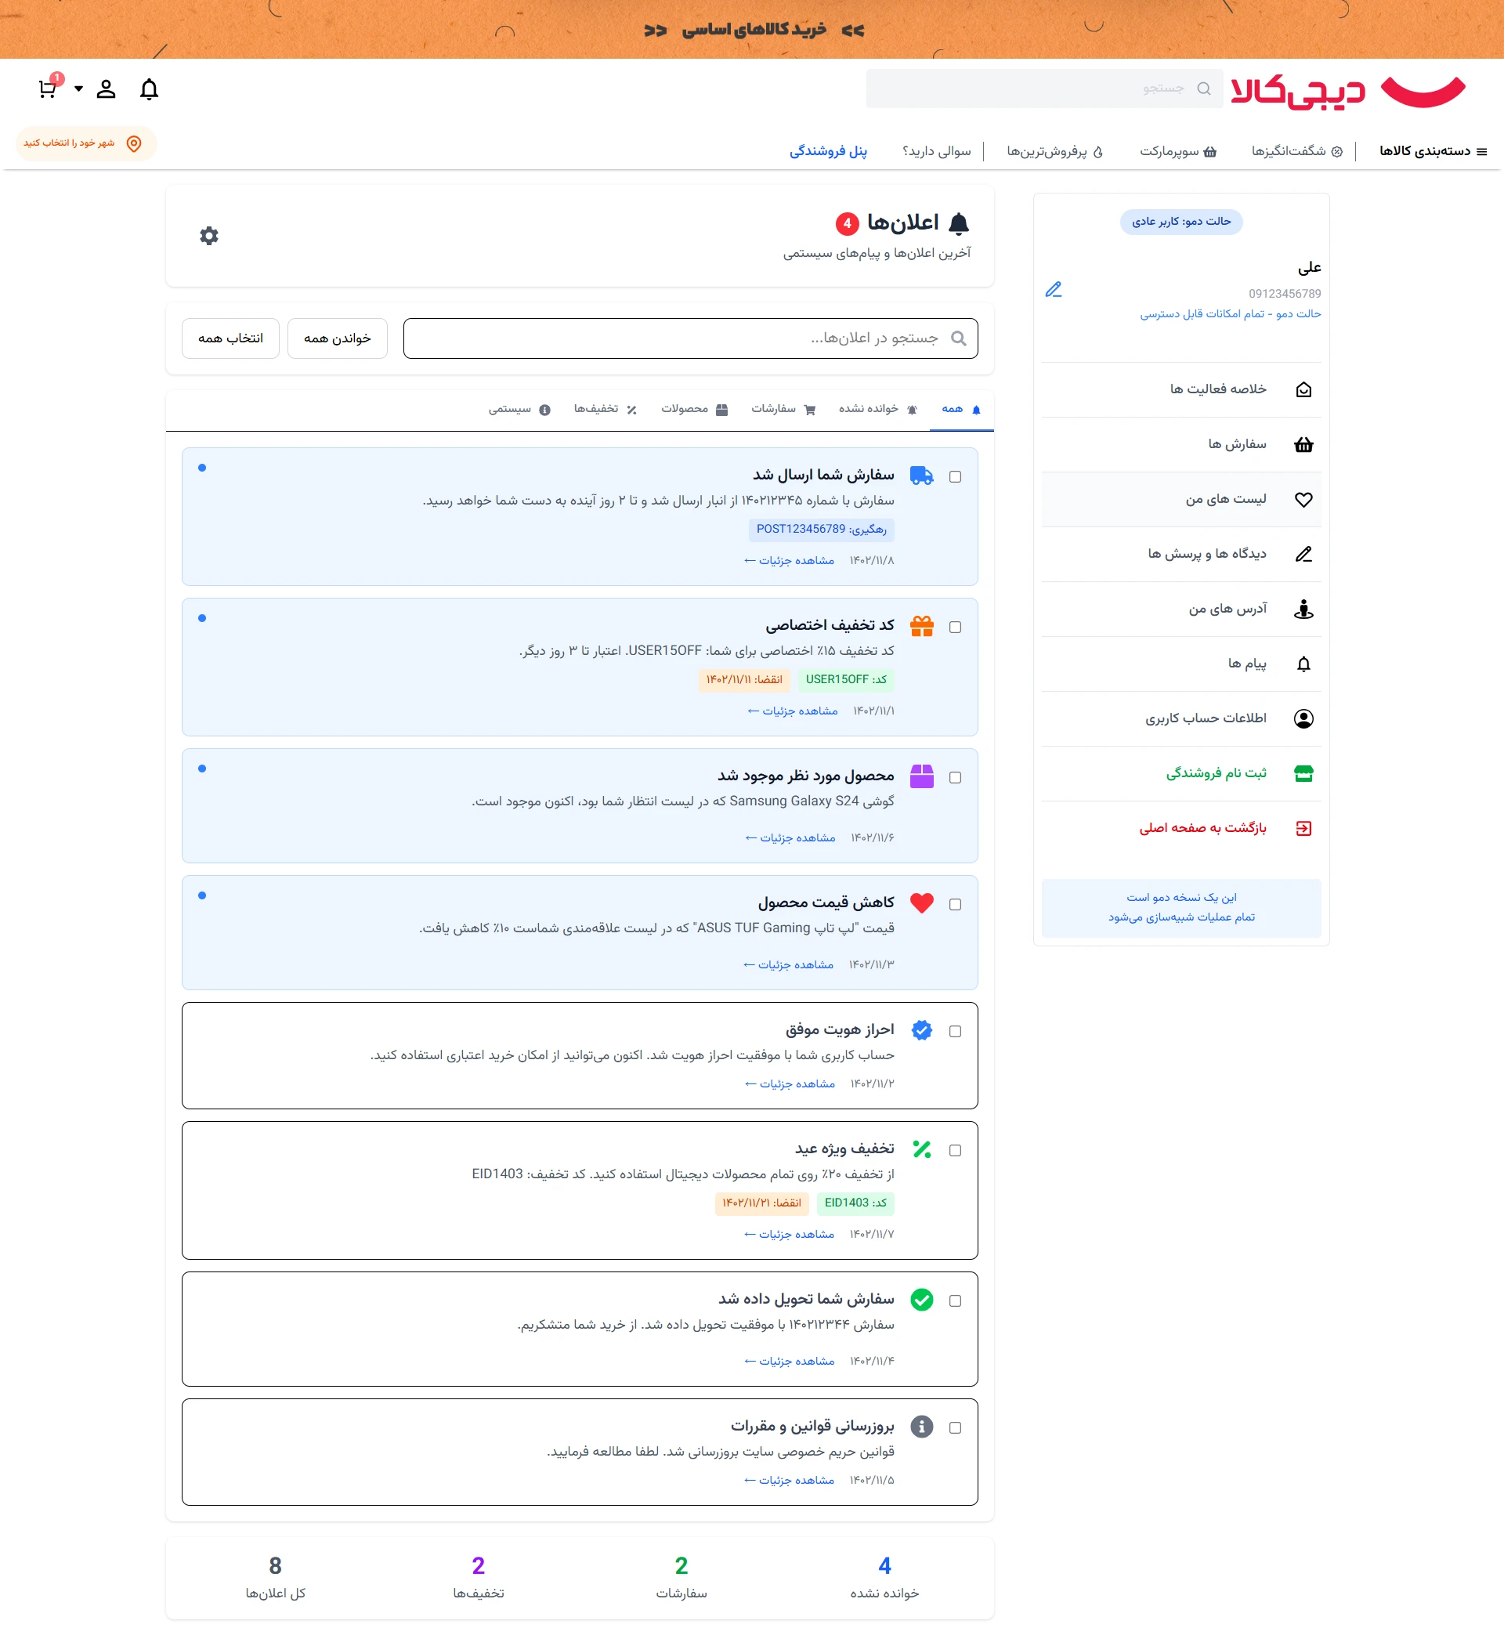The width and height of the screenshot is (1504, 1635).
Task: Tick the rules update notification checkbox
Action: 955,1427
